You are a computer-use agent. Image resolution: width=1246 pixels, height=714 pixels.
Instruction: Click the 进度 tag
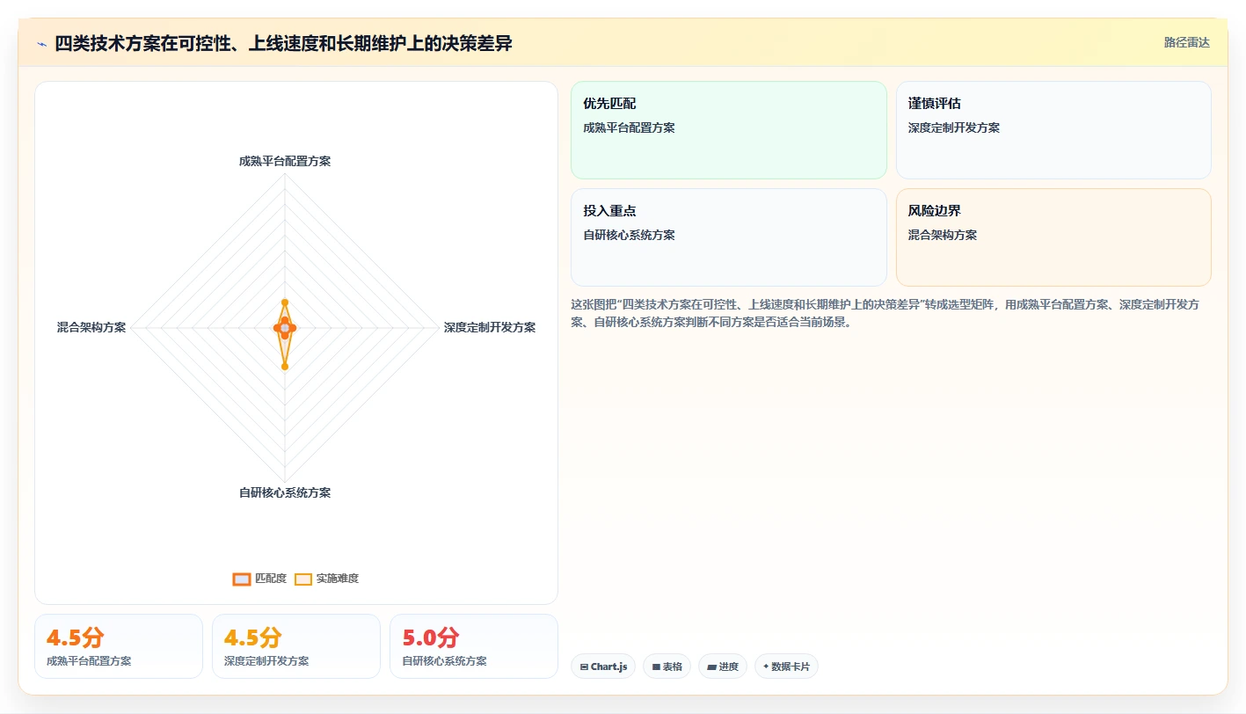pos(723,667)
